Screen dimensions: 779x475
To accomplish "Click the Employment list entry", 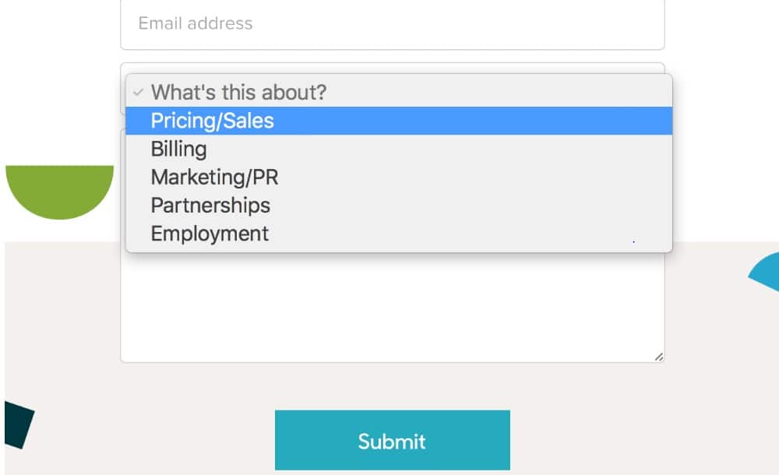I will (x=208, y=233).
